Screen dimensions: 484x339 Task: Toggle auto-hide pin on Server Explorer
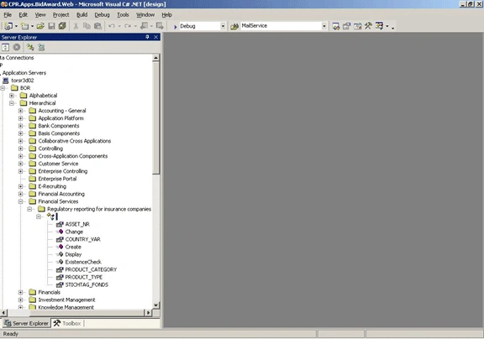pos(147,37)
